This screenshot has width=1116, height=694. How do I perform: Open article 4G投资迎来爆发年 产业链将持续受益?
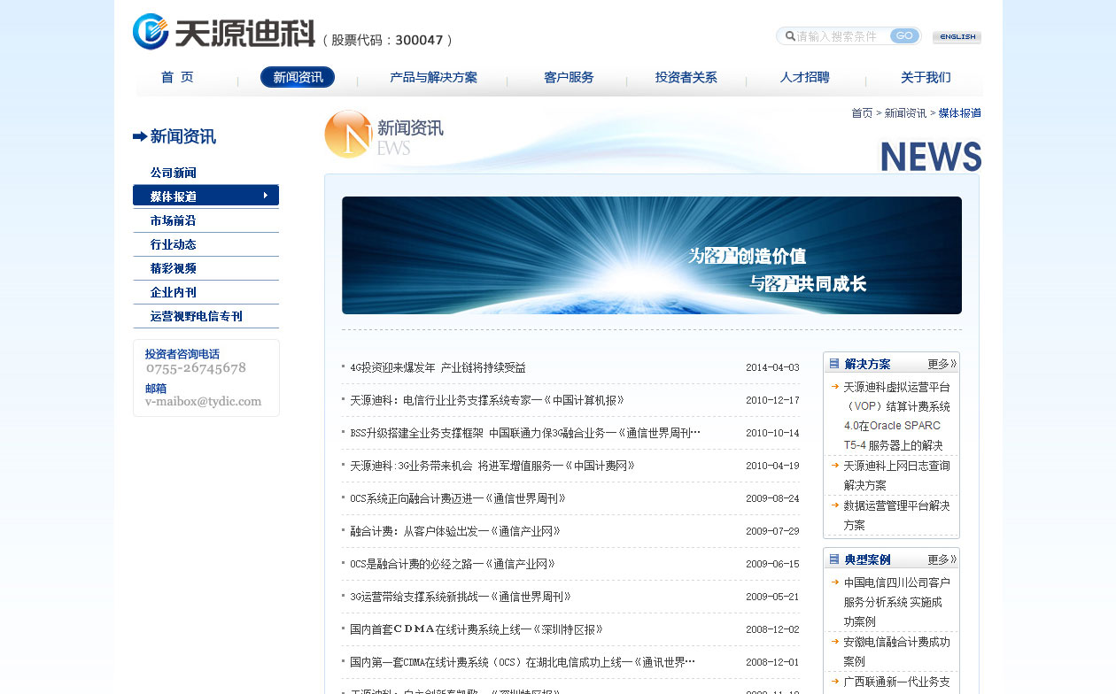(x=438, y=367)
